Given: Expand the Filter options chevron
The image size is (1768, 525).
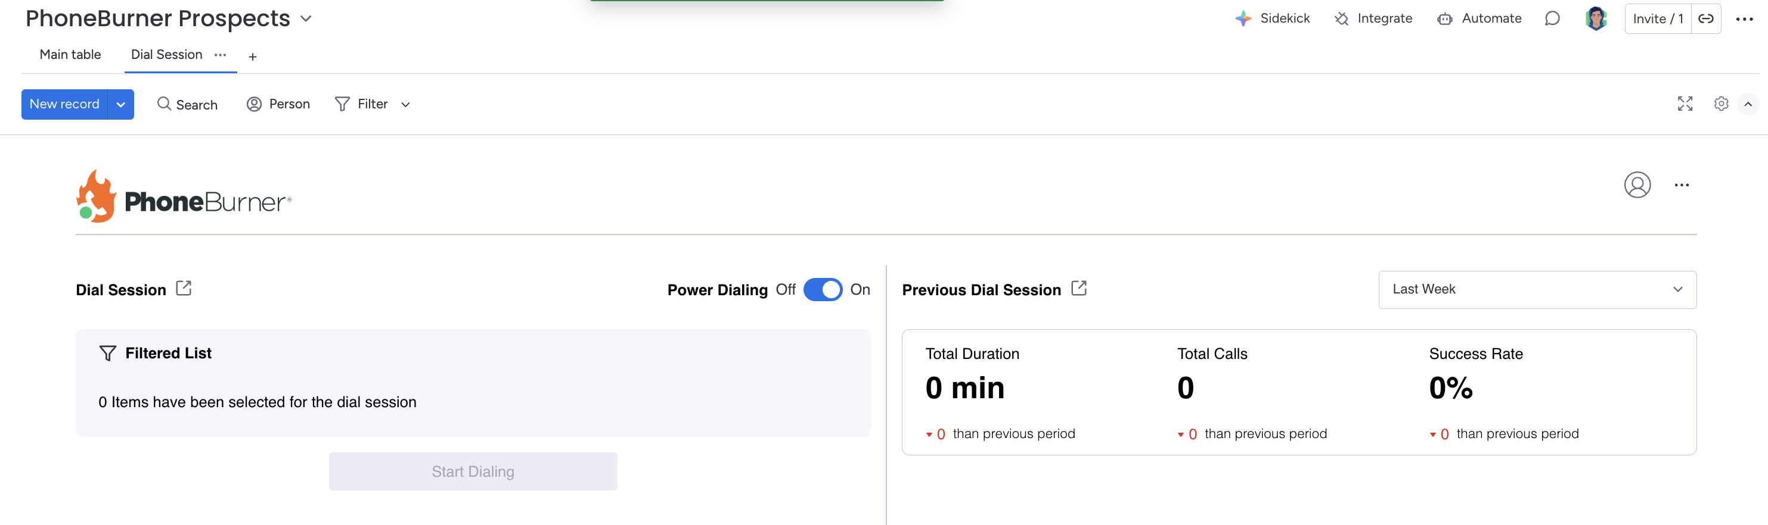Looking at the screenshot, I should [x=405, y=104].
